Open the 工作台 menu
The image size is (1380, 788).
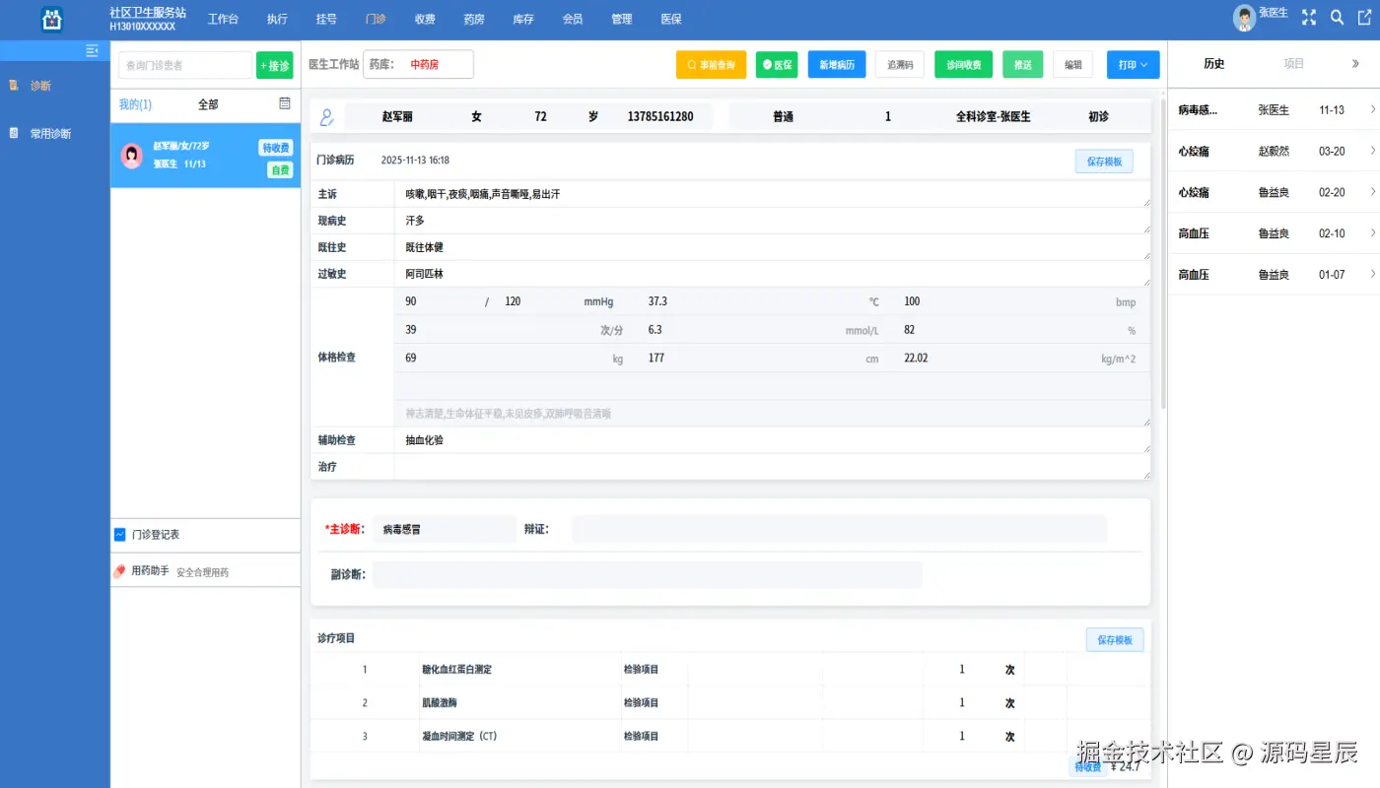[x=223, y=19]
